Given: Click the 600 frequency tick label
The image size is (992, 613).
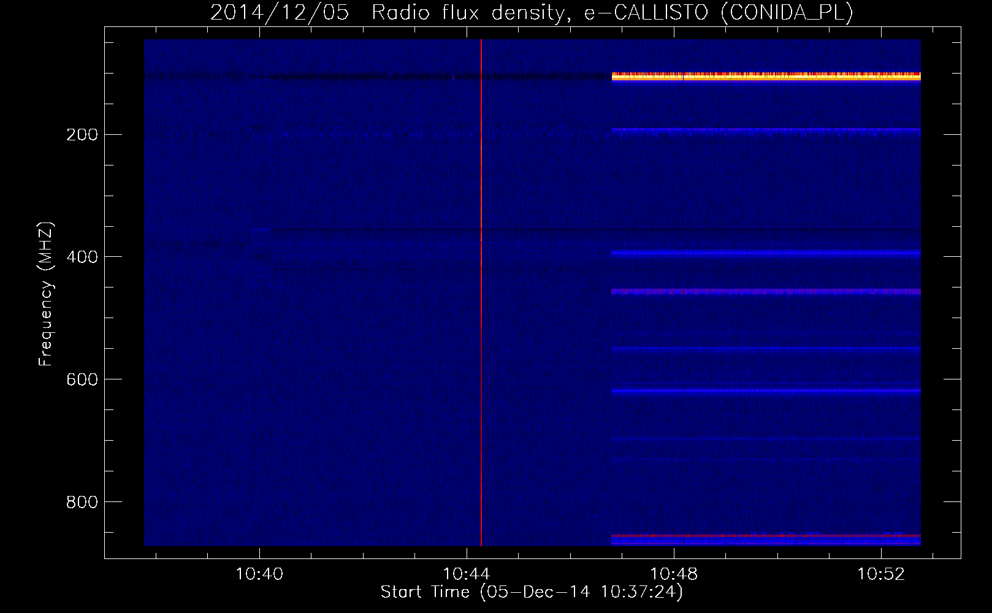Looking at the screenshot, I should (x=82, y=379).
